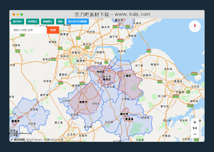Rotate map left using compass arrow
The width and height of the screenshot is (214, 152).
(x=191, y=26)
